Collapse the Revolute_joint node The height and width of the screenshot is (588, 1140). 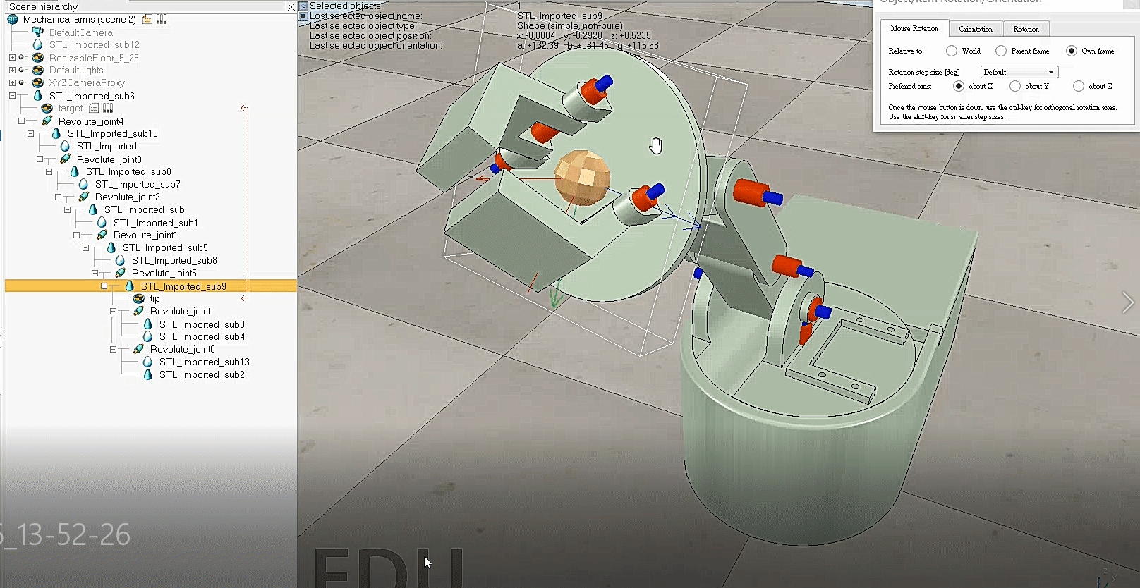[113, 311]
